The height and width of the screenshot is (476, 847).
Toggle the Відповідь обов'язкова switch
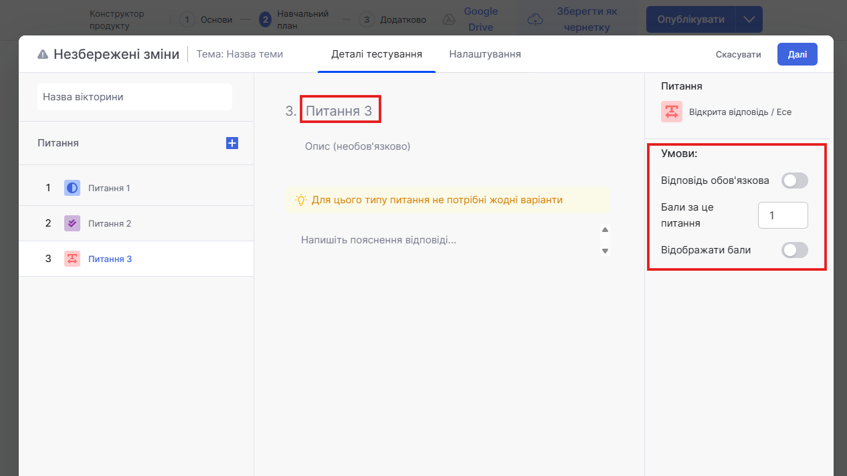coord(794,181)
